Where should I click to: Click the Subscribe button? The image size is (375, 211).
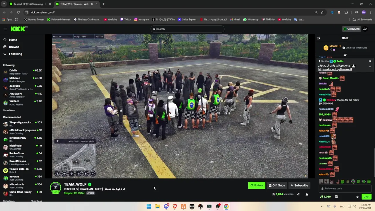pyautogui.click(x=299, y=186)
